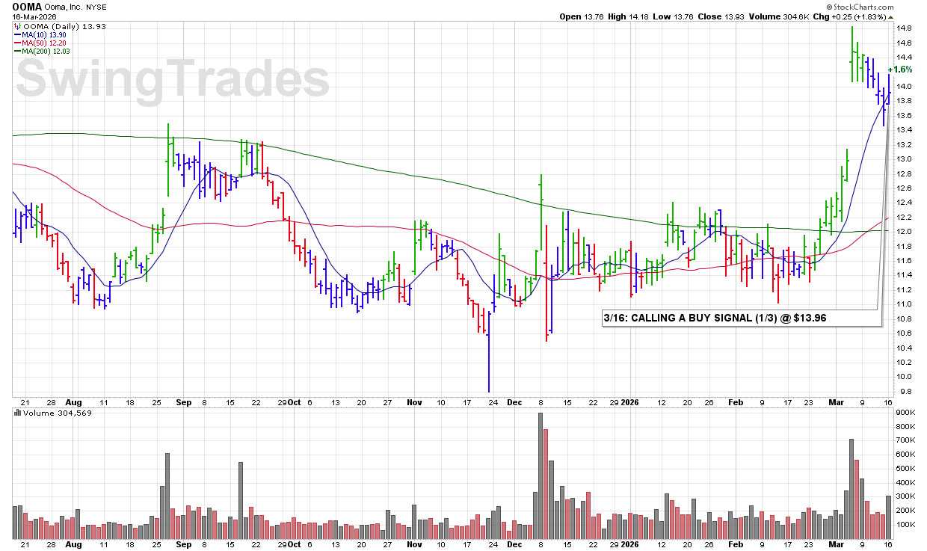This screenshot has width=927, height=551.
Task: Click the blue MA(10) legend line marker
Action: point(16,34)
